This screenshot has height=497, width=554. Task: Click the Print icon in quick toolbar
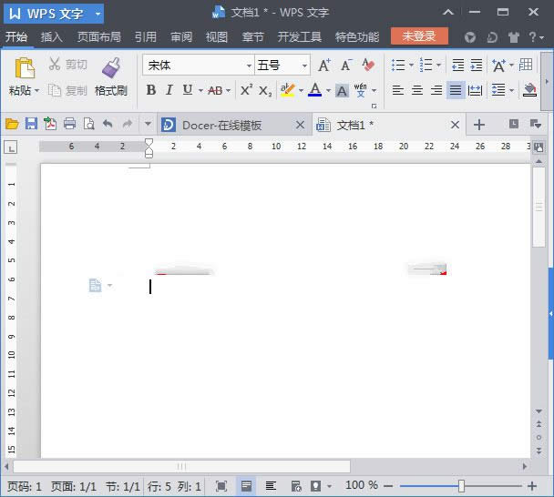coord(69,124)
